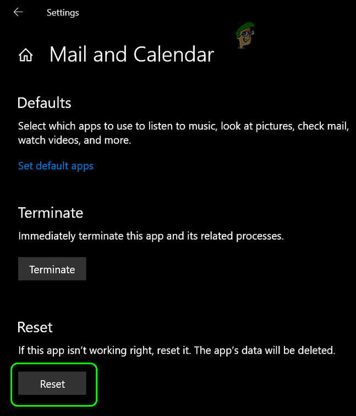Terminate the Mail and Calendar app
Viewport: 356px width, 416px height.
coord(52,269)
